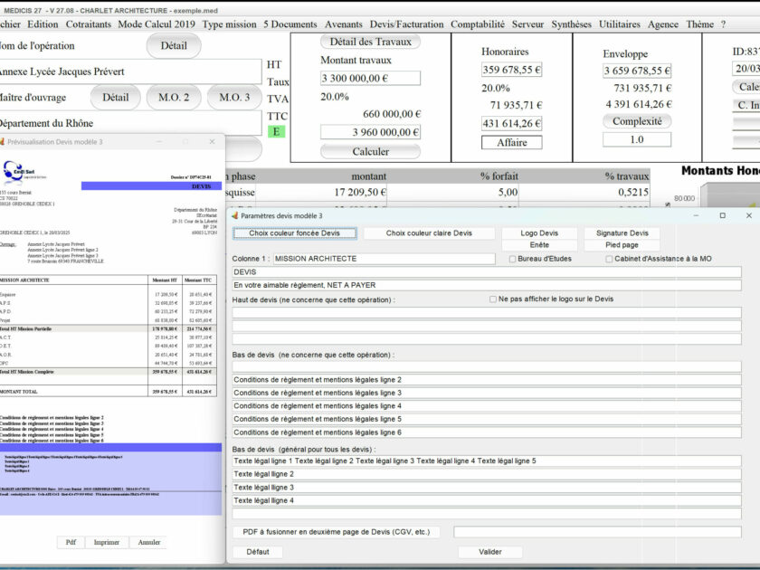Image resolution: width=760 pixels, height=570 pixels.
Task: Click the Honoraires TTC field 431 614,26 €
Action: pyautogui.click(x=512, y=124)
